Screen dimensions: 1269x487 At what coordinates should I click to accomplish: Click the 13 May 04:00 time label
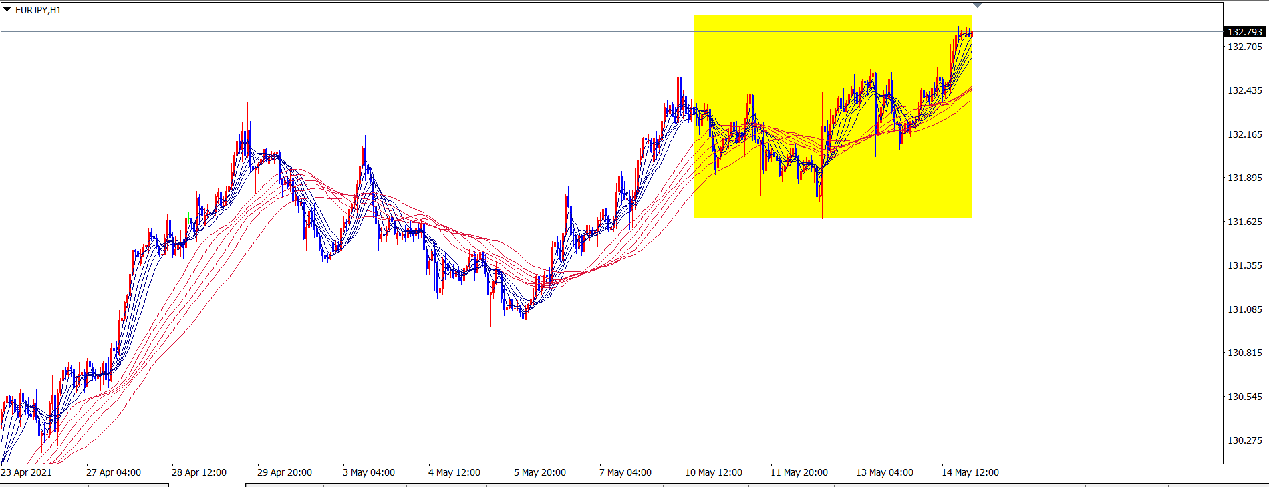pos(885,472)
